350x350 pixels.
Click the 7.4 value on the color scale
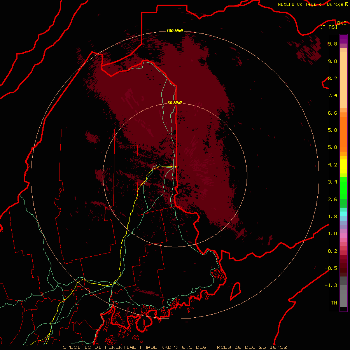[x=332, y=96]
